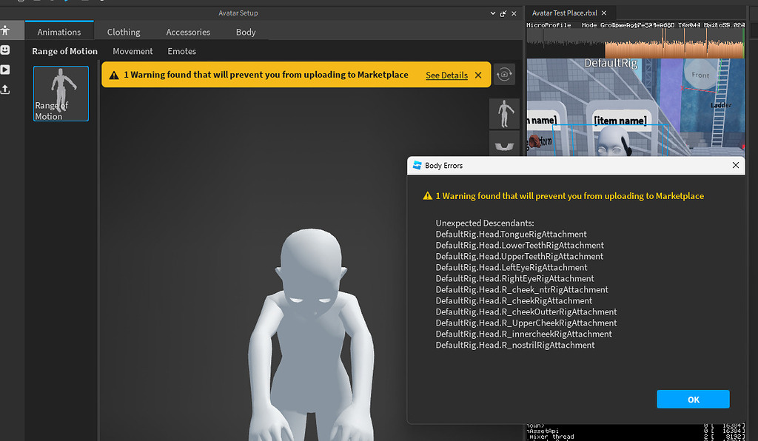Click the upload icon in left sidebar
This screenshot has width=758, height=441.
pos(5,90)
